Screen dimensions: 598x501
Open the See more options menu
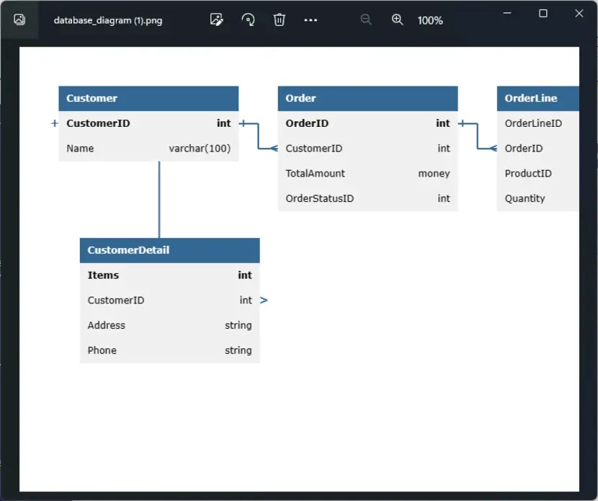point(311,20)
